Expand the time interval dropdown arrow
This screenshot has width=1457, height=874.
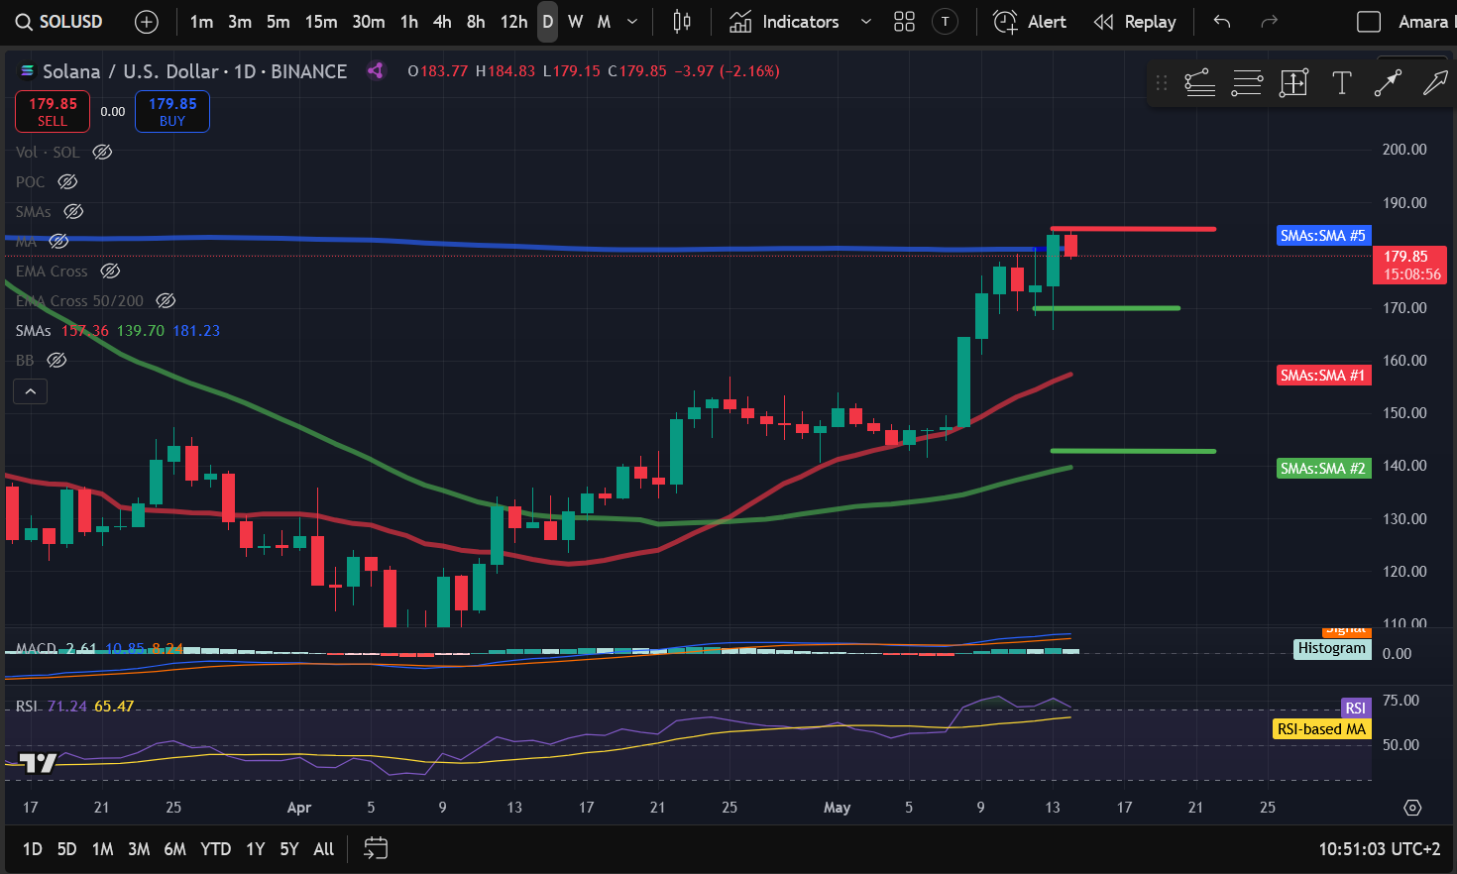coord(632,22)
